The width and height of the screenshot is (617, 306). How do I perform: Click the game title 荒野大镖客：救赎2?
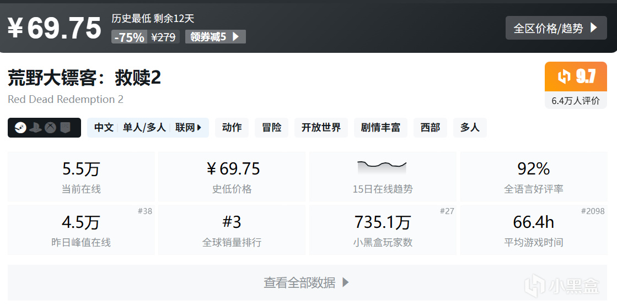[x=84, y=78]
